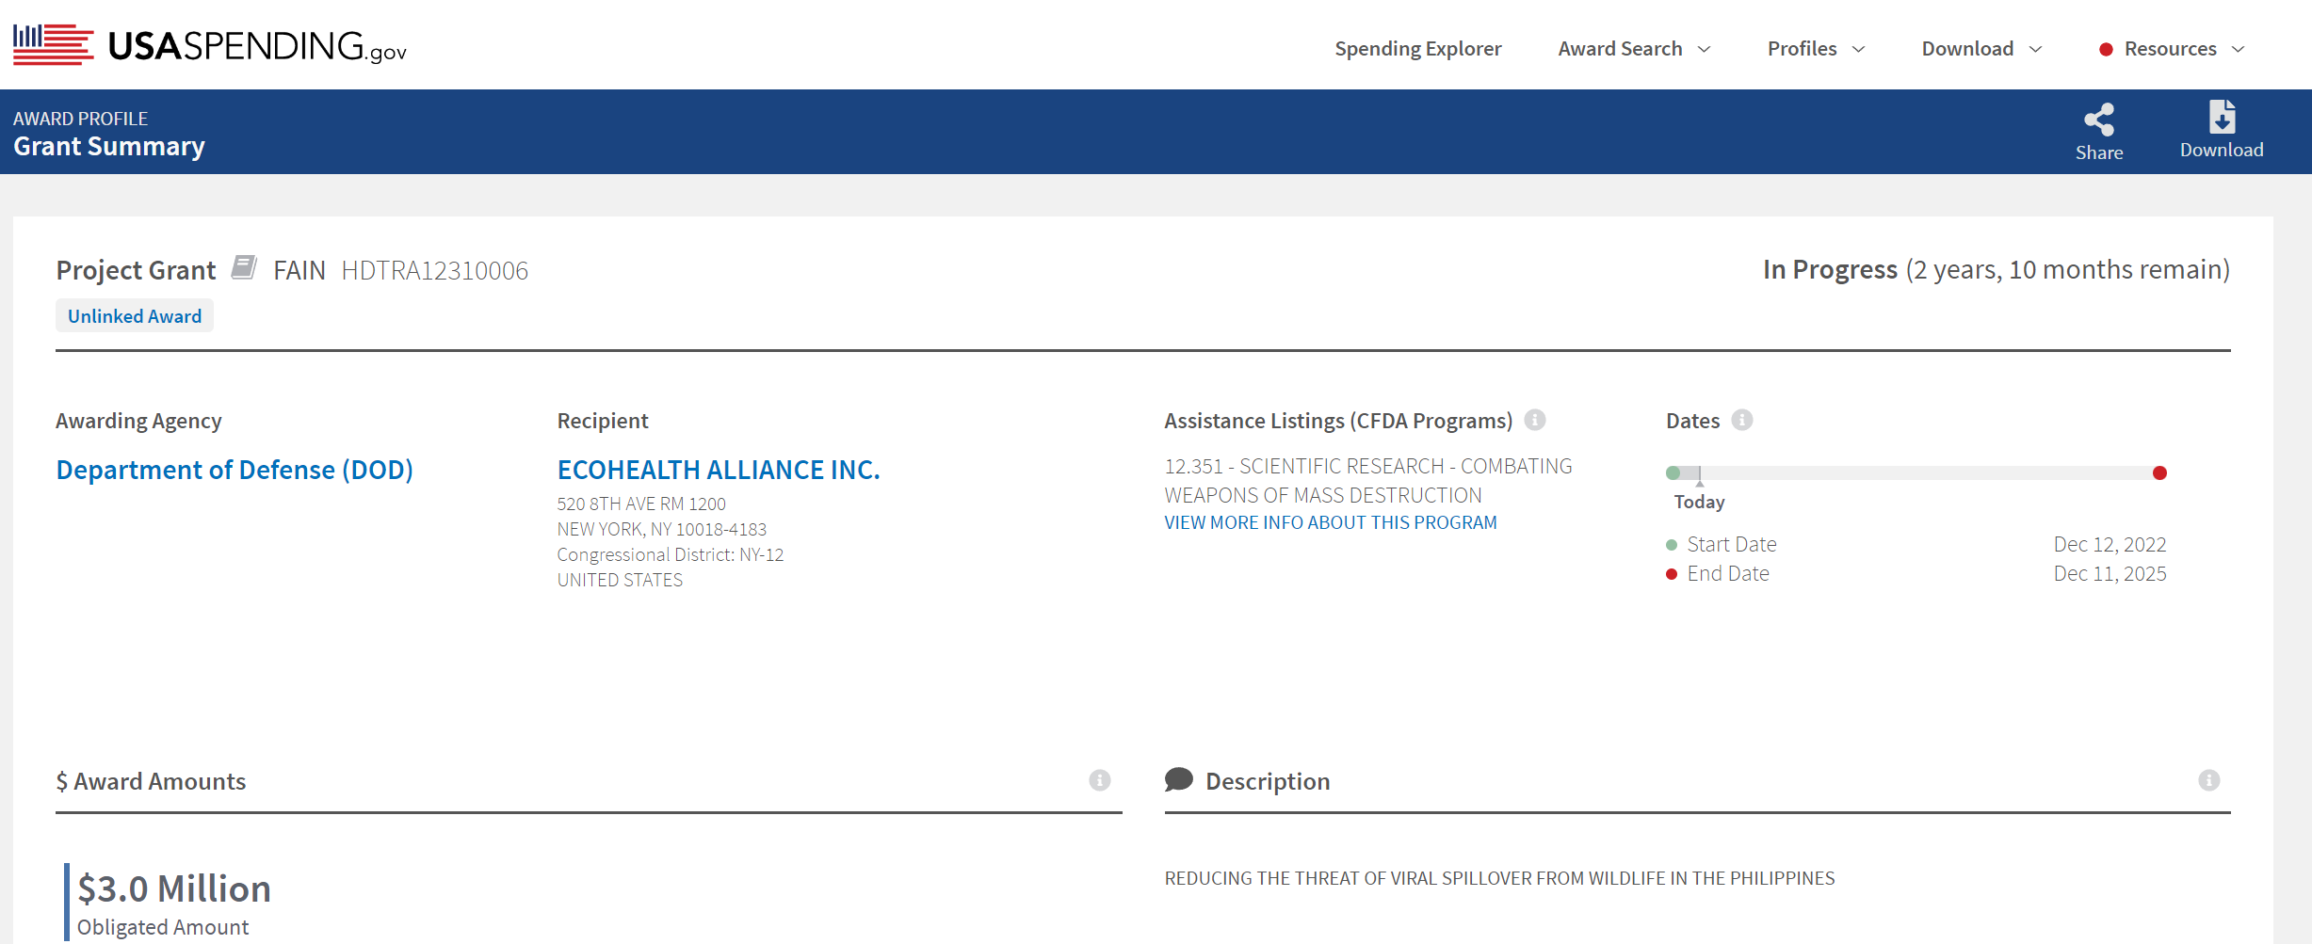Click the red end dot on timeline bar
Viewport: 2312px width, 944px height.
[x=2159, y=472]
